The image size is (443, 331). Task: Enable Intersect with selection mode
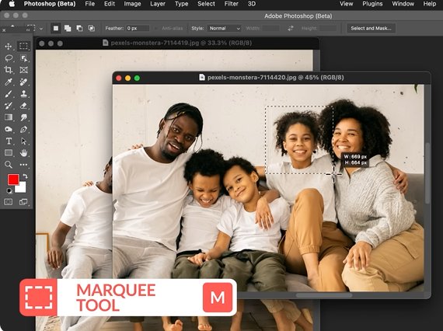coord(91,28)
